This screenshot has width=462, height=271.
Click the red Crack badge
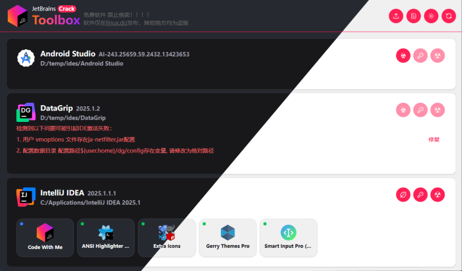(x=67, y=9)
